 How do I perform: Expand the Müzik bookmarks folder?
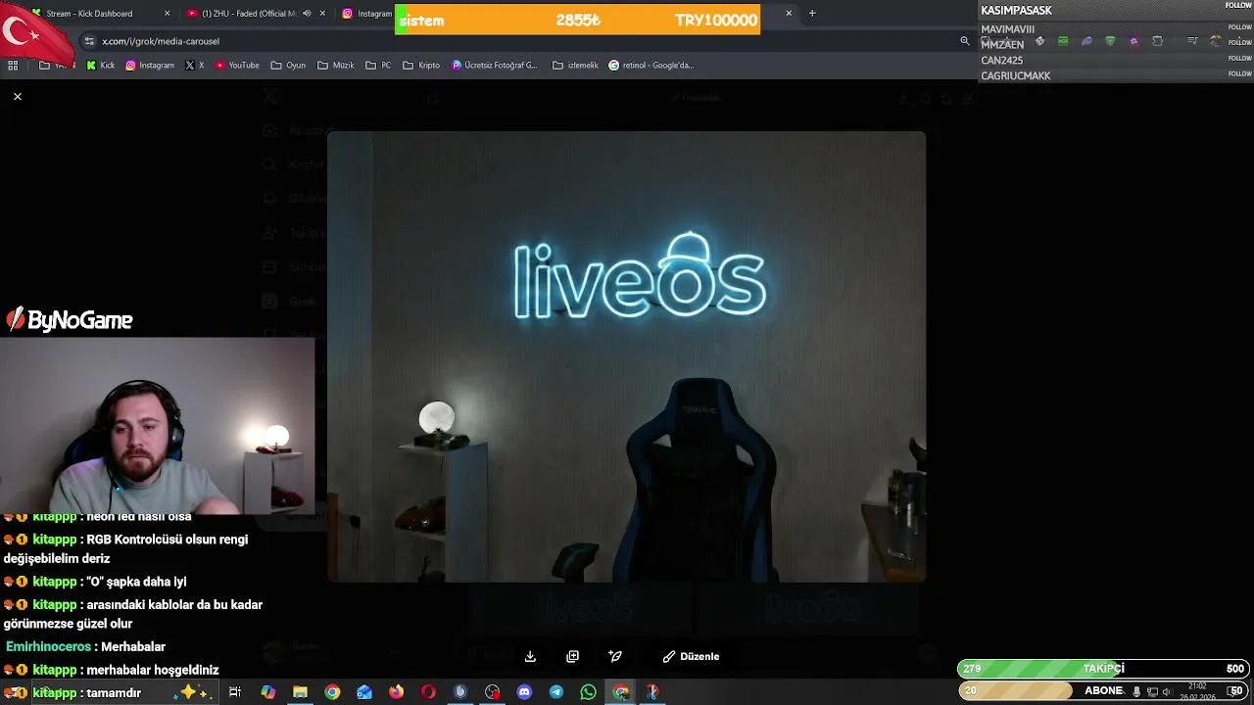point(336,66)
